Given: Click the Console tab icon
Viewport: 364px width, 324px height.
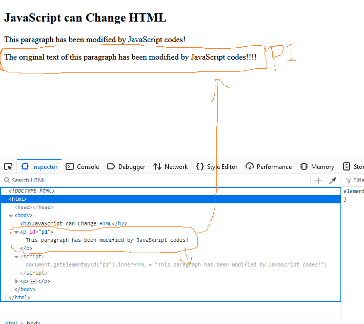Looking at the screenshot, I should [x=70, y=167].
